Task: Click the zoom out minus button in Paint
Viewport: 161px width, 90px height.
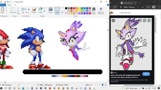Action: (91, 85)
